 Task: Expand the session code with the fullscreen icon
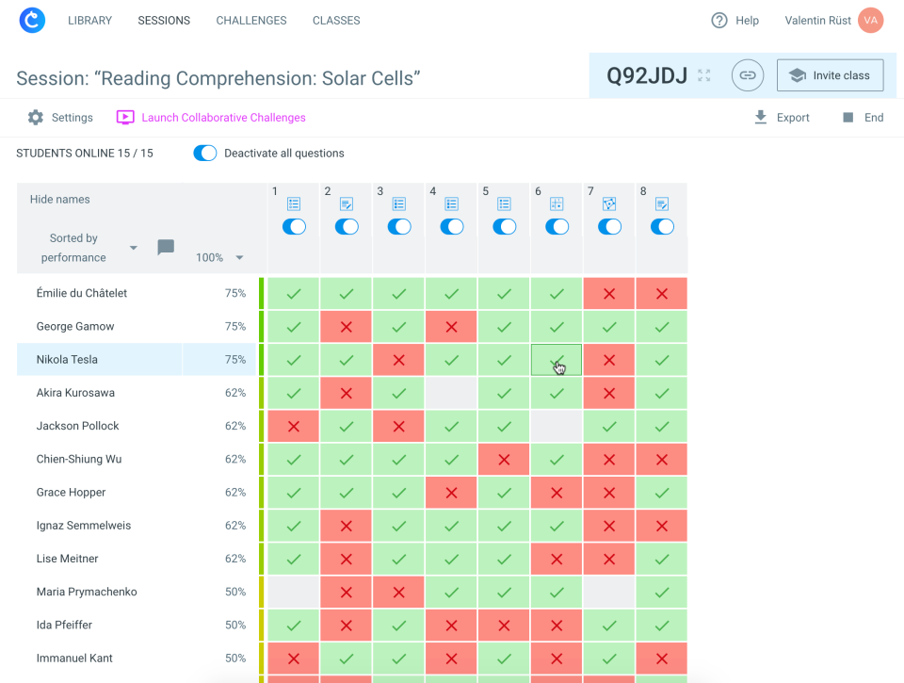coord(703,73)
